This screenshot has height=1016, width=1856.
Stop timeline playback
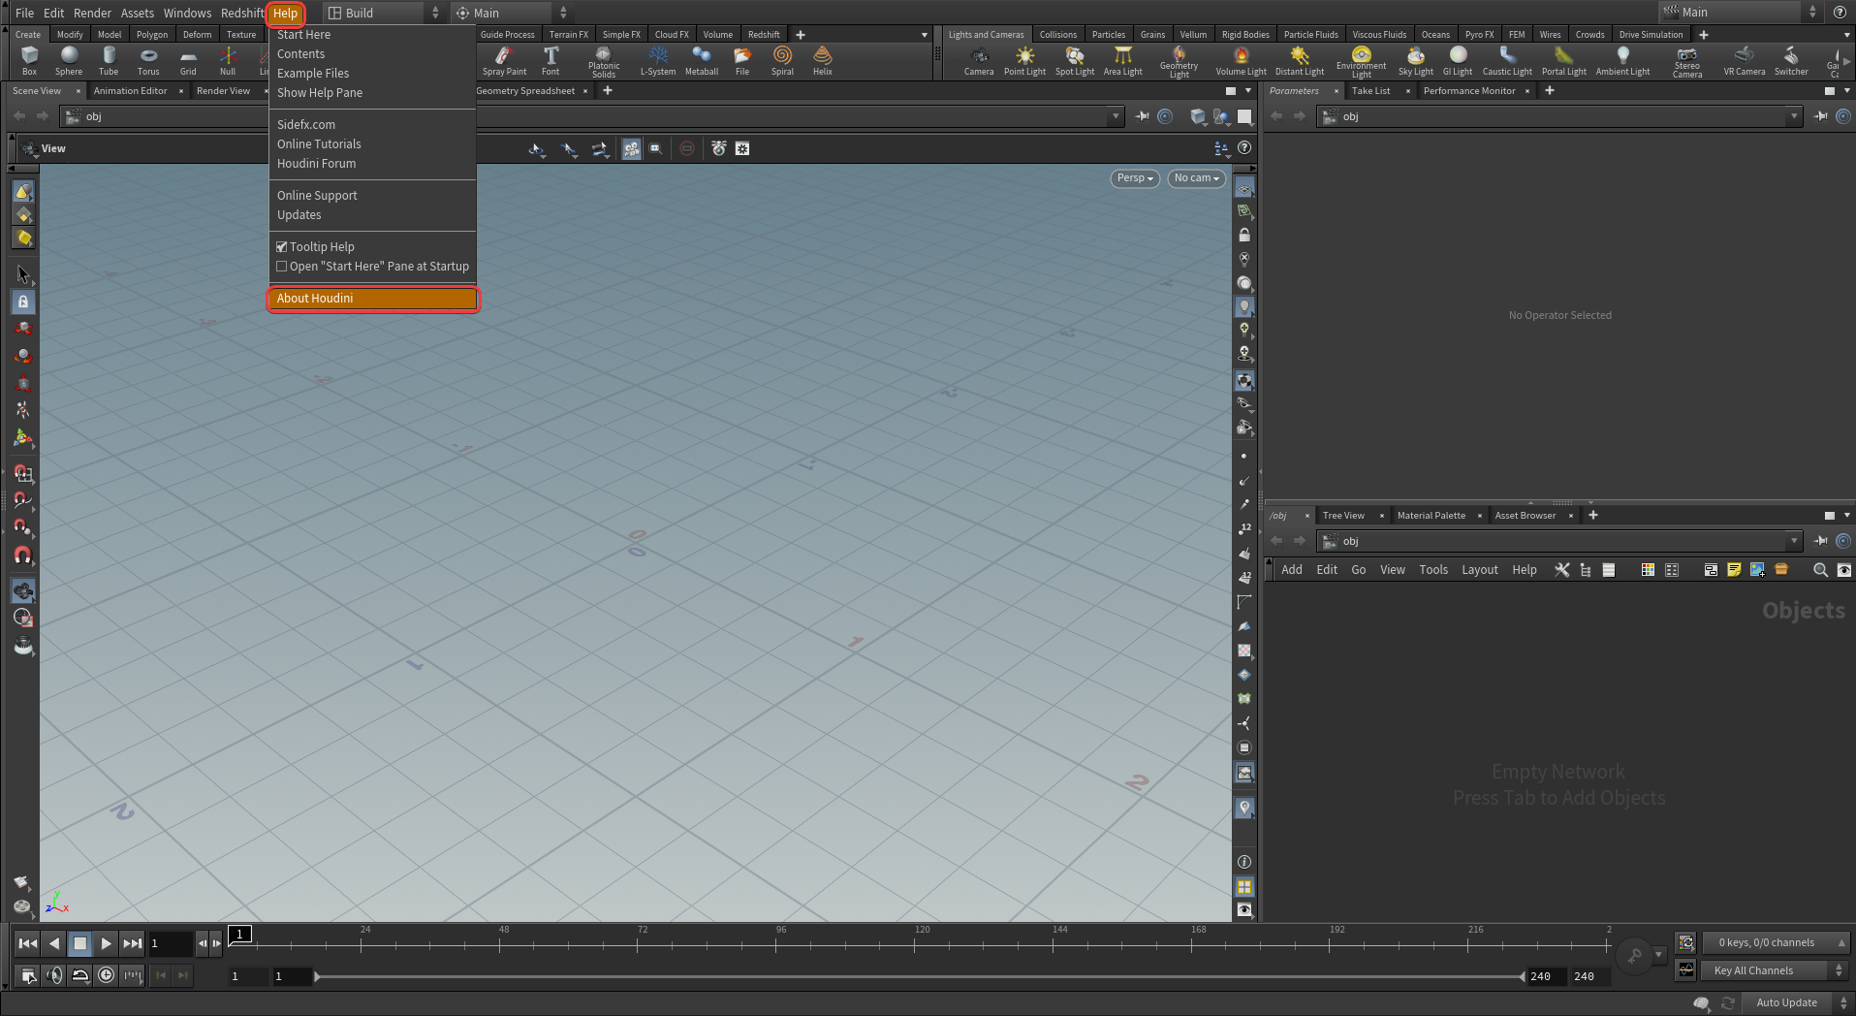point(80,943)
